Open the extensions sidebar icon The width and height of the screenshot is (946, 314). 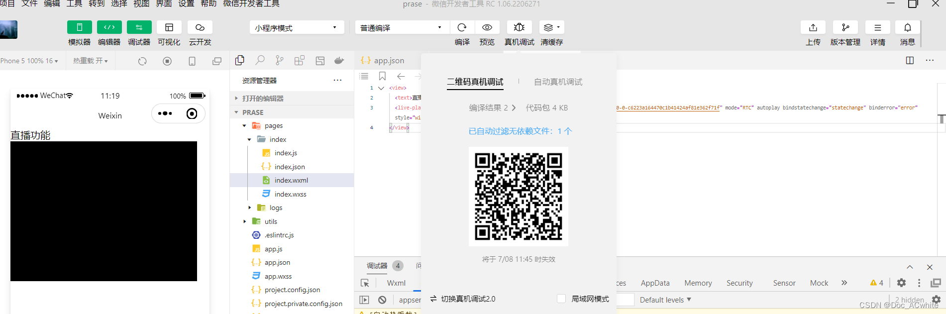pyautogui.click(x=300, y=61)
